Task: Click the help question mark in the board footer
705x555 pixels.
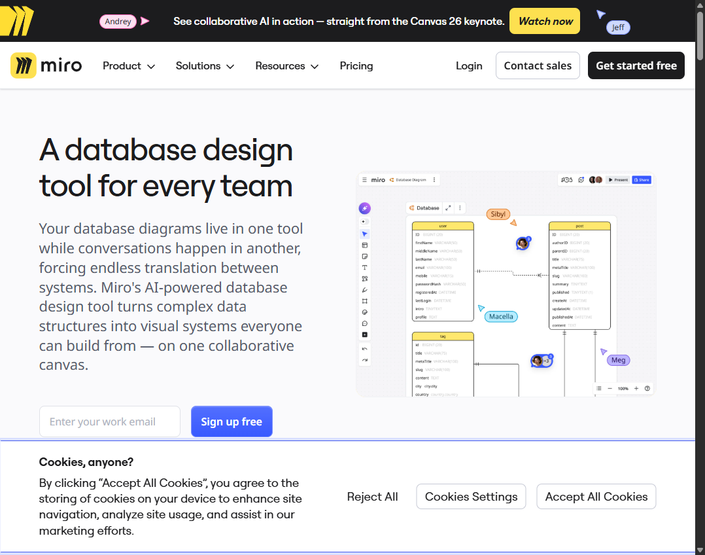Action: [x=647, y=389]
